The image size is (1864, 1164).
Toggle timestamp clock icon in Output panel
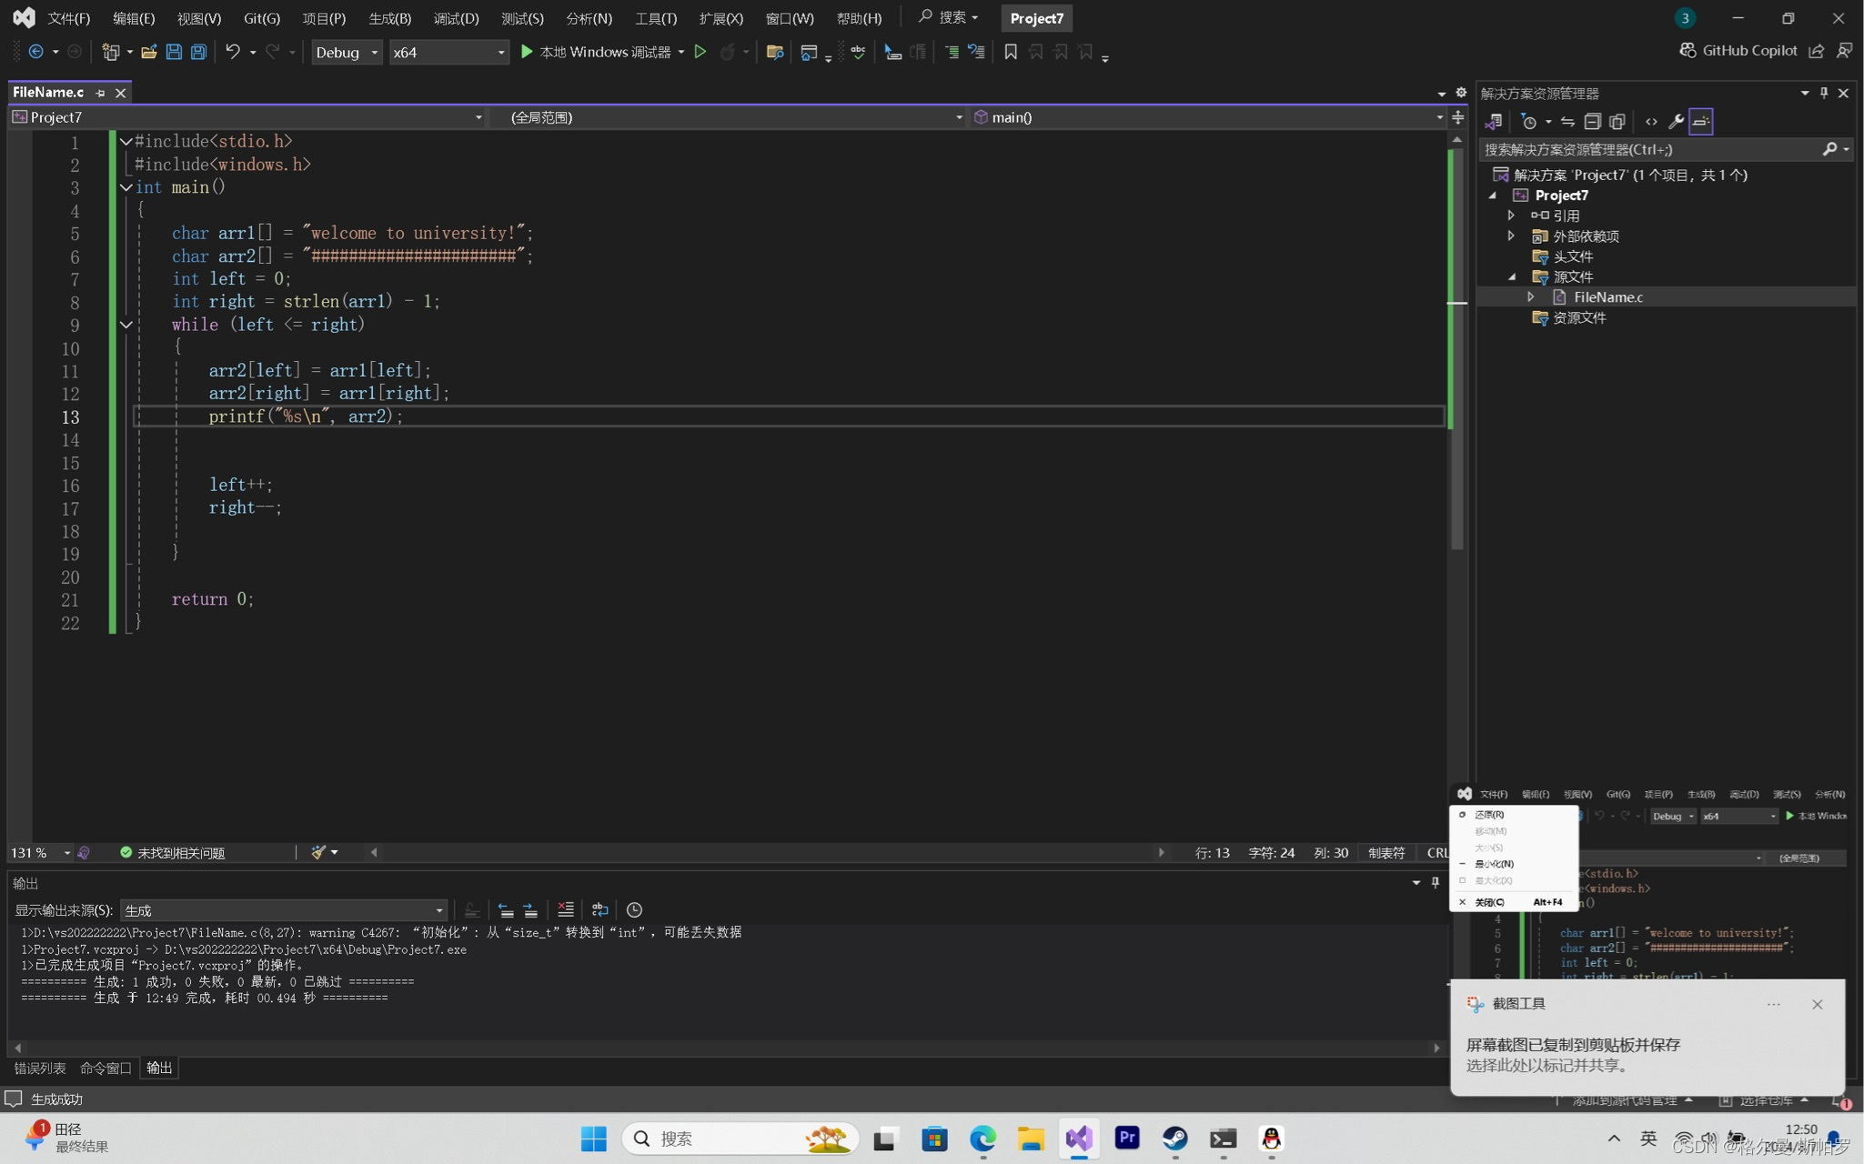634,909
